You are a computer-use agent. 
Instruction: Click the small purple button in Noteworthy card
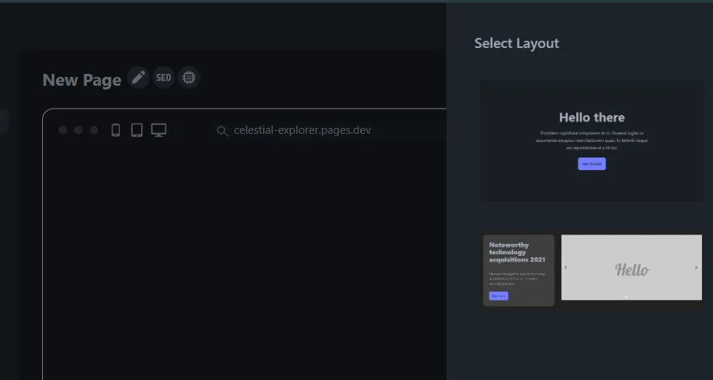(x=499, y=296)
